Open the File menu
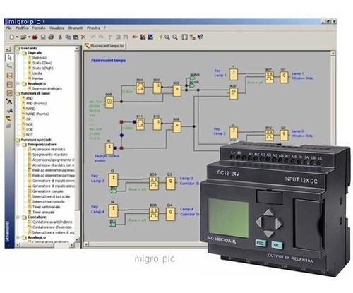This screenshot has height=293, width=353. pyautogui.click(x=8, y=28)
